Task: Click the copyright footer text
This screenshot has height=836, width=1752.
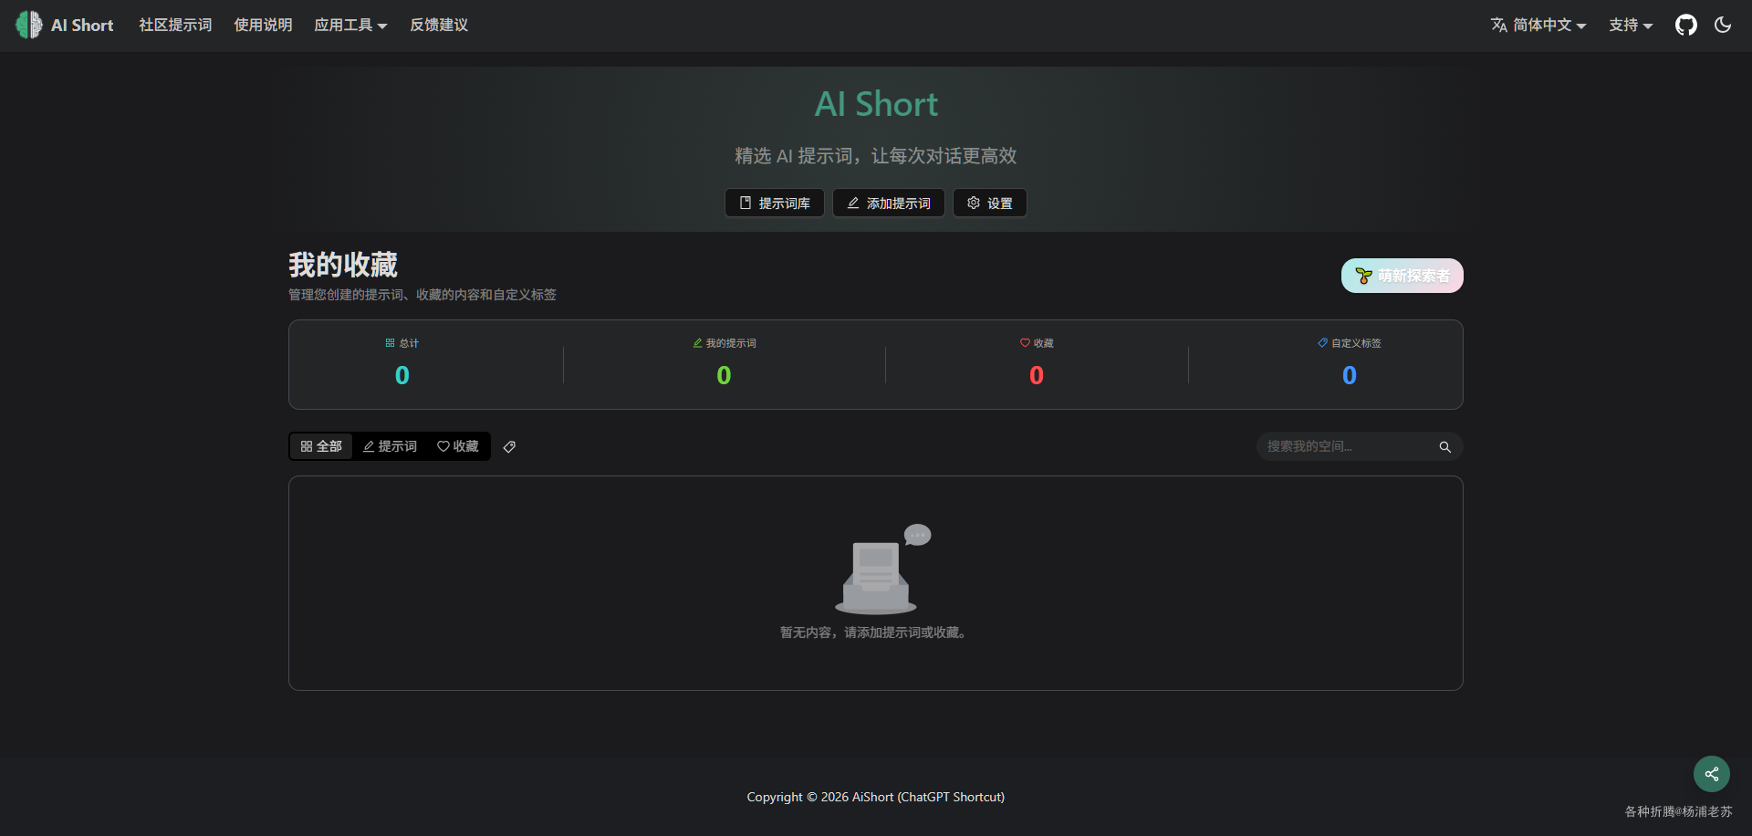Action: coord(876,797)
